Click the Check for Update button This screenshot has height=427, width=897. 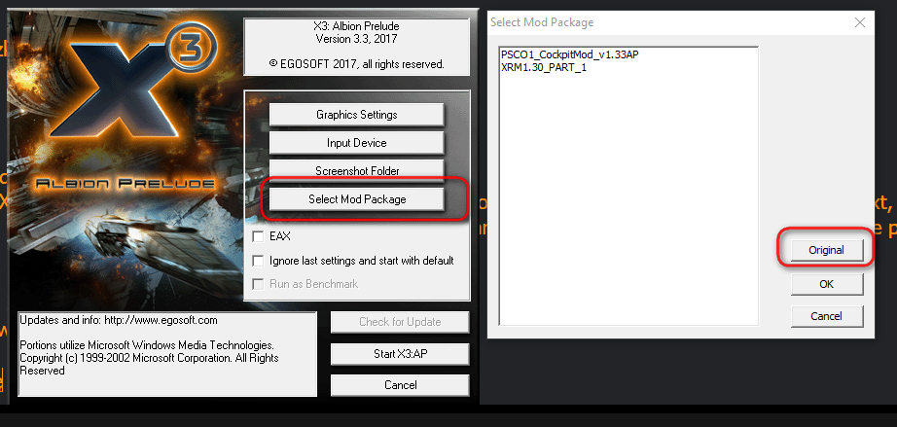[400, 322]
